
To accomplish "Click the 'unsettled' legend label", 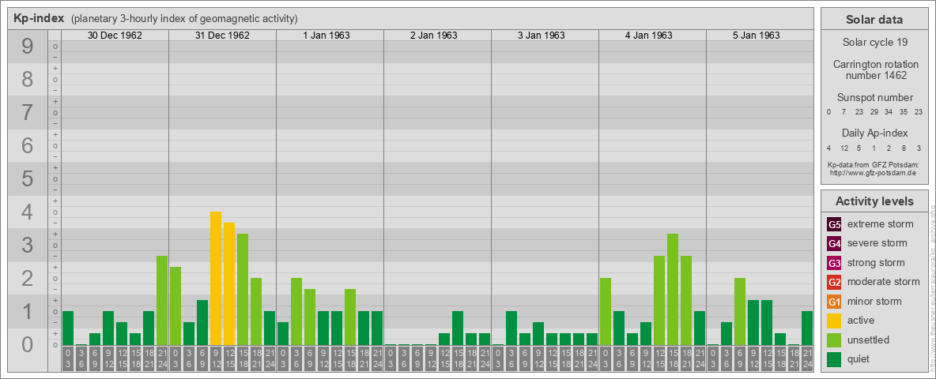I will [869, 340].
